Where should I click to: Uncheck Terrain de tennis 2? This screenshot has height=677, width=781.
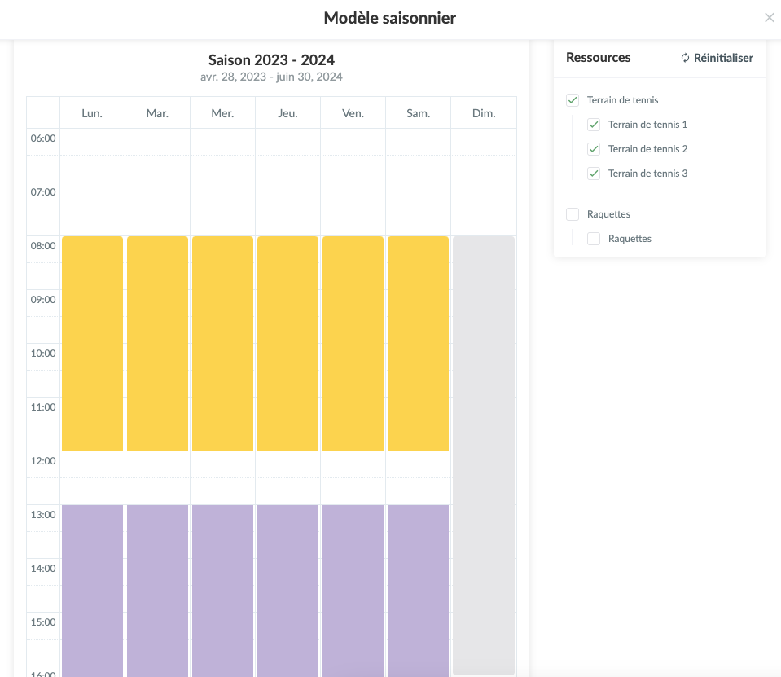(x=594, y=149)
